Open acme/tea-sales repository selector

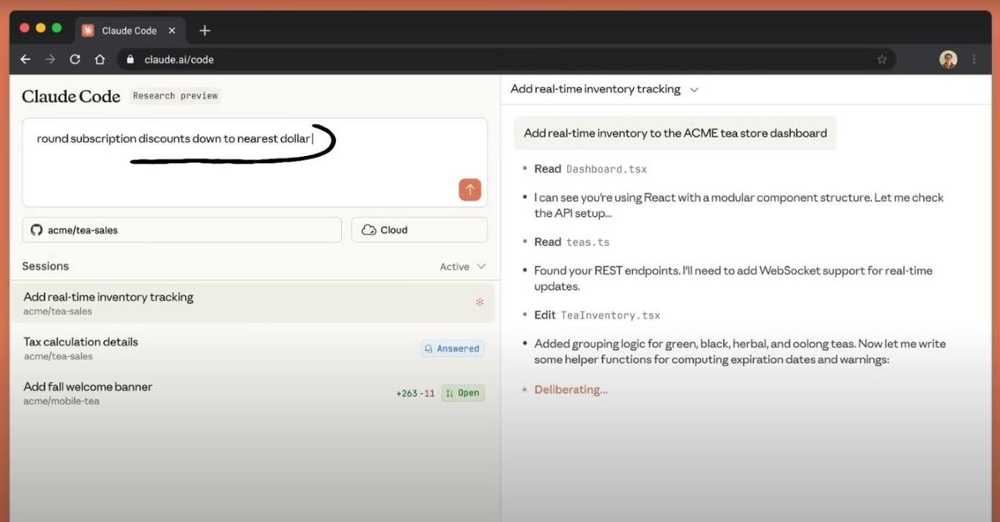coord(182,230)
